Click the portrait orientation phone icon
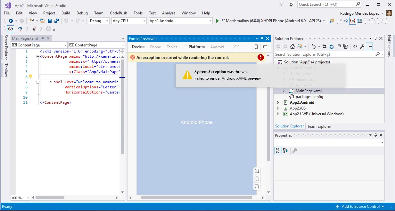The image size is (395, 211). (x=256, y=47)
